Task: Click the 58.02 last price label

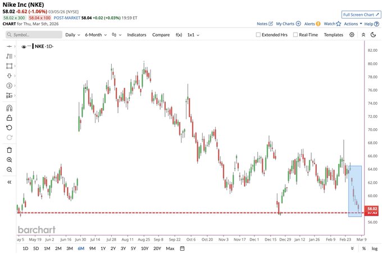Action: (372, 209)
